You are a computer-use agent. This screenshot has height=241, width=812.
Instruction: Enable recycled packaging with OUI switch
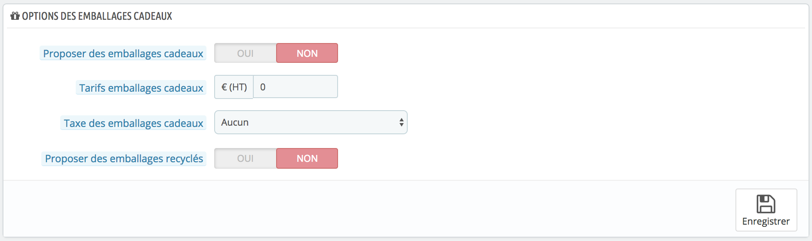[245, 158]
